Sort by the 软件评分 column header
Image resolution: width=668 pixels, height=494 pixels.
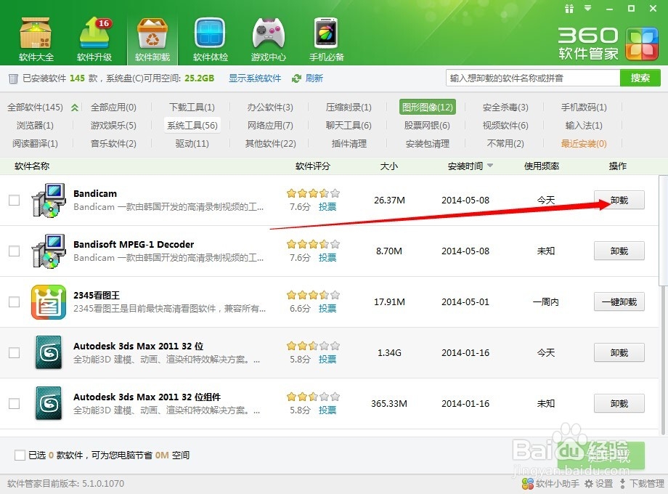coord(313,166)
